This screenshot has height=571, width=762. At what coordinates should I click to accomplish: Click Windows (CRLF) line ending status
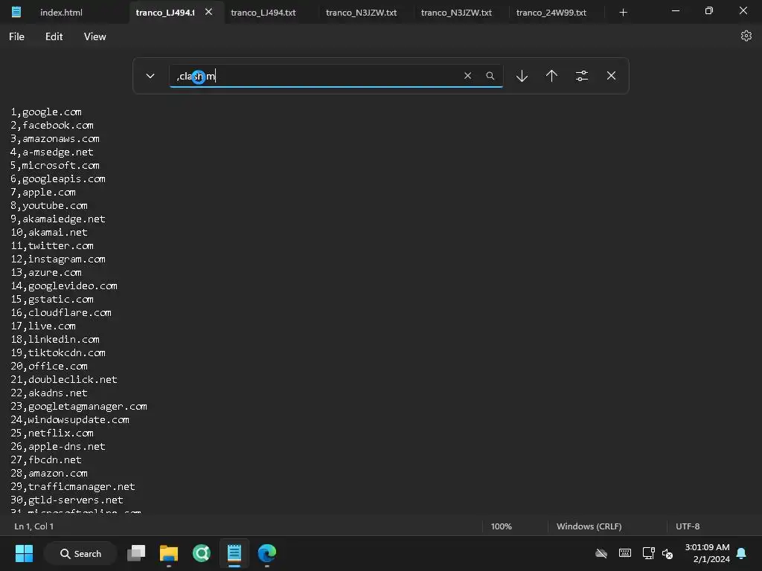pyautogui.click(x=589, y=526)
